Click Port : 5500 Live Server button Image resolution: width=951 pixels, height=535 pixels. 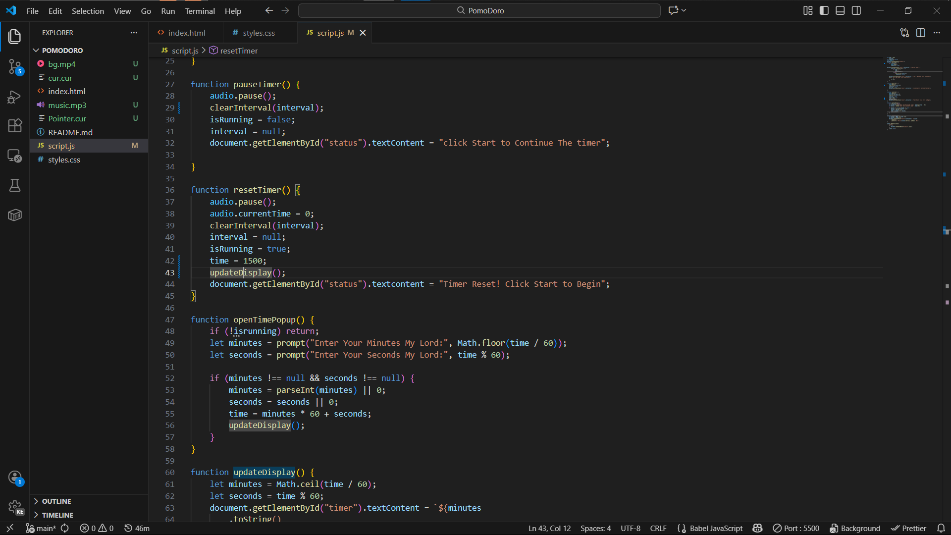coord(796,528)
